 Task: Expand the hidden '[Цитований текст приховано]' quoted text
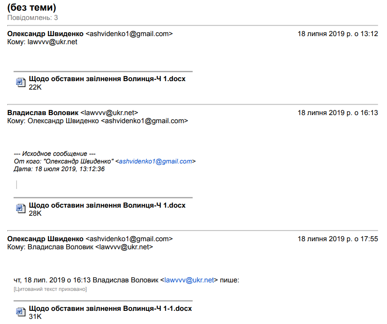(x=50, y=289)
